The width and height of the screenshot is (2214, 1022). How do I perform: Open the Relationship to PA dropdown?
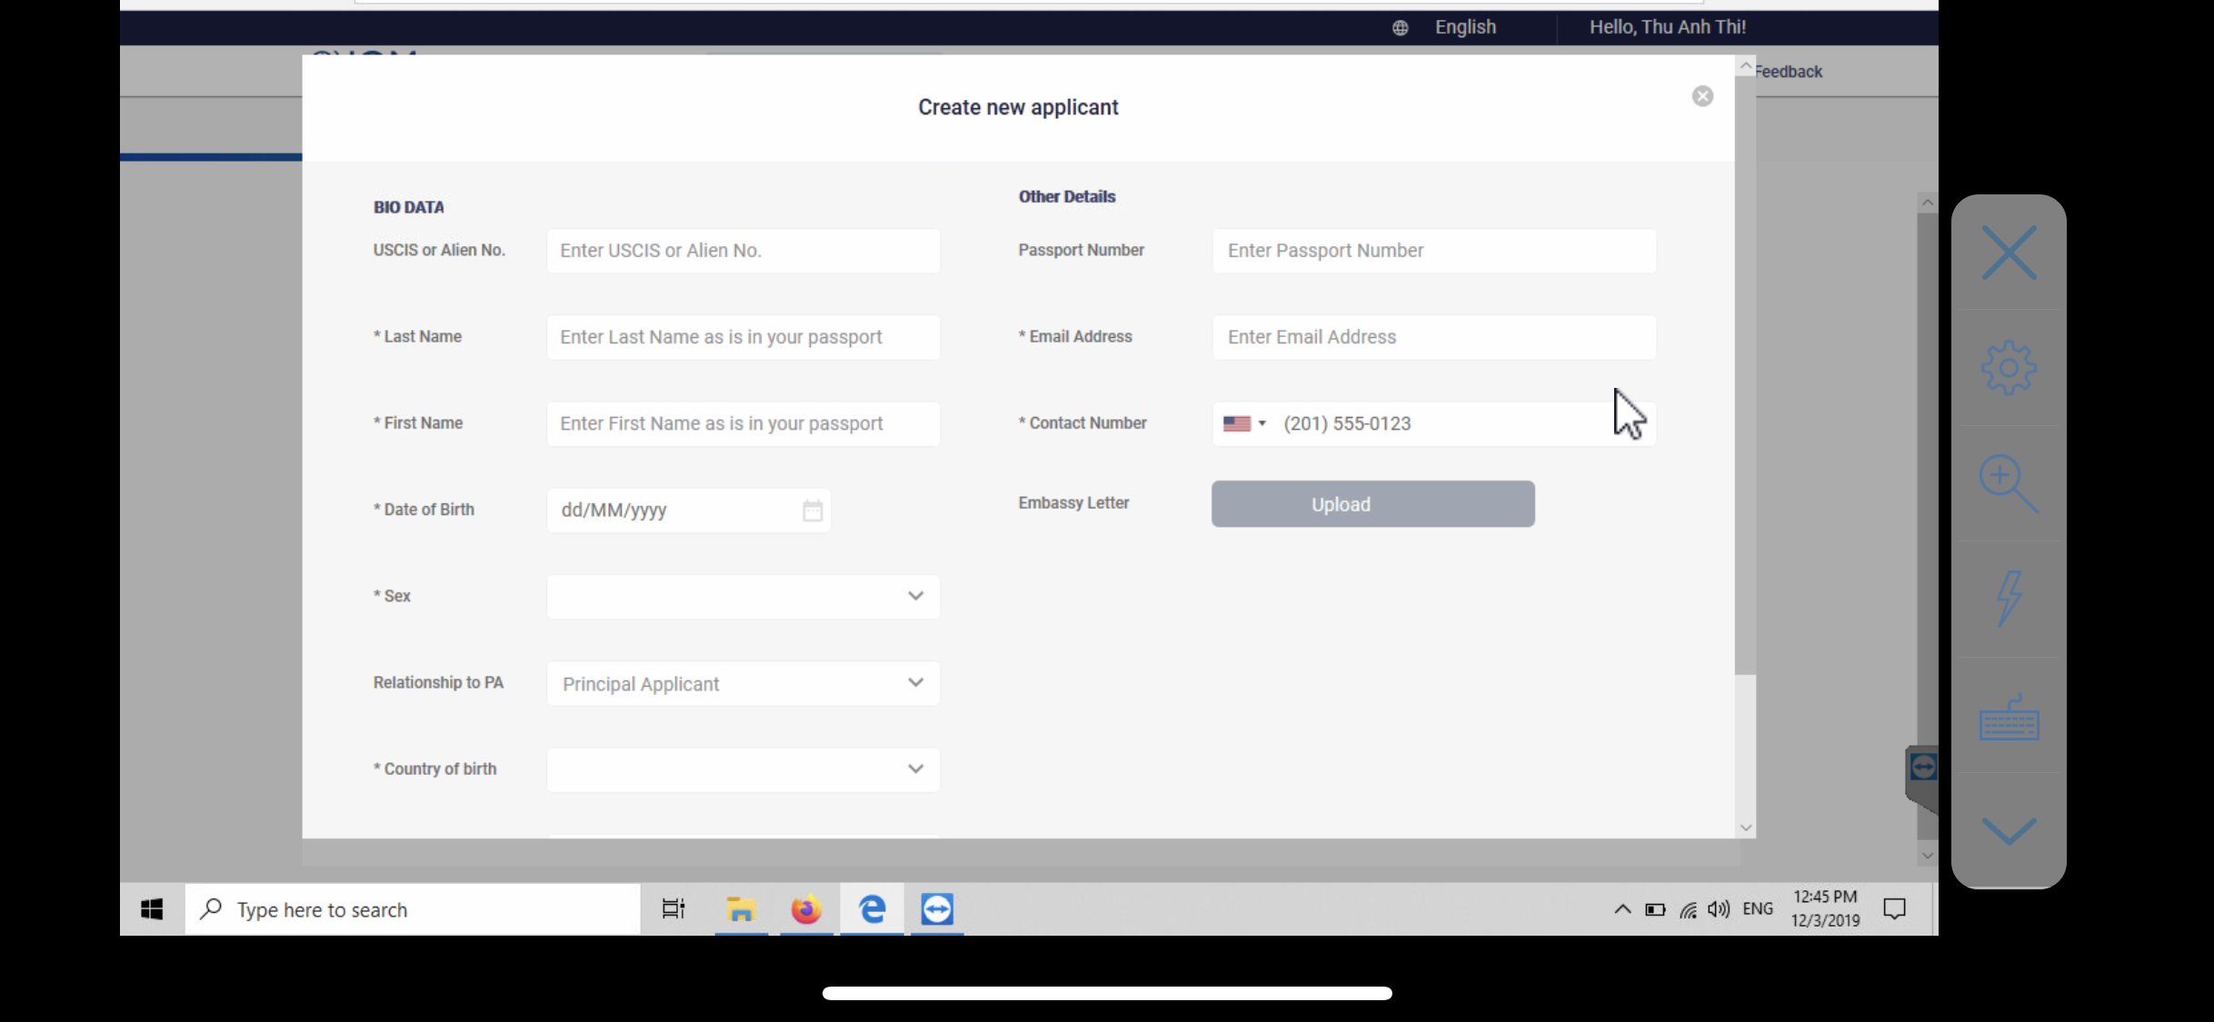(x=743, y=683)
